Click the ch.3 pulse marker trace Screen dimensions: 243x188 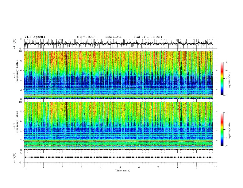click(118, 157)
